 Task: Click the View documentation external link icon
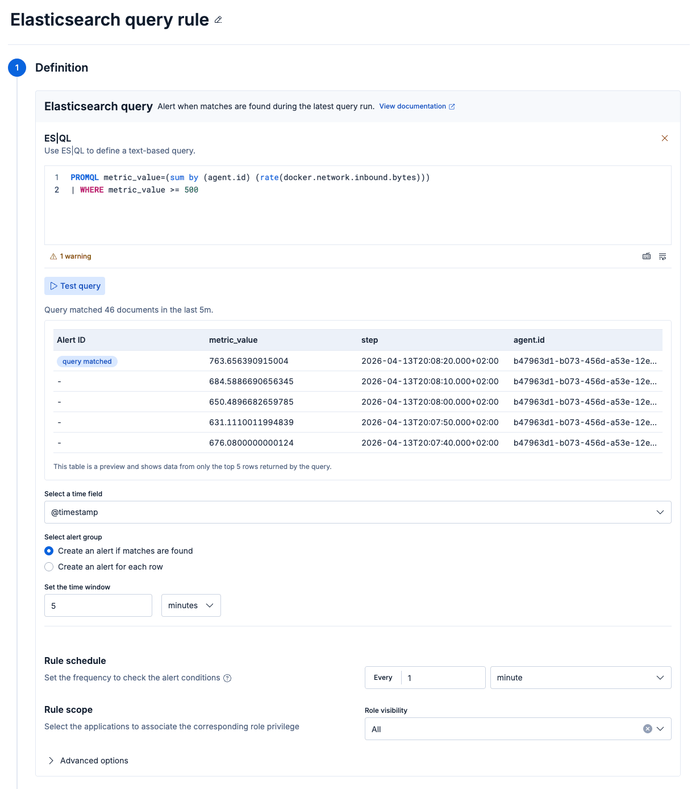pyautogui.click(x=452, y=106)
